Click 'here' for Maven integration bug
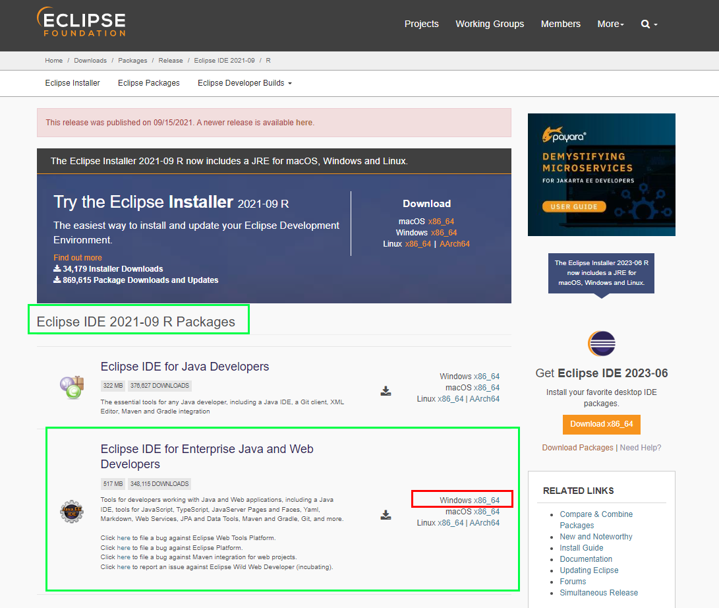The height and width of the screenshot is (608, 719). pyautogui.click(x=123, y=557)
